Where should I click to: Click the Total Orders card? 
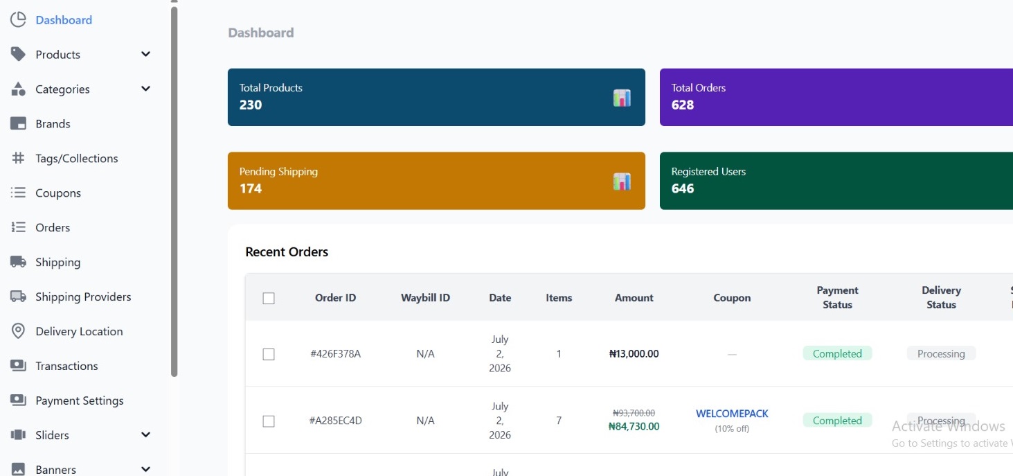pos(836,97)
